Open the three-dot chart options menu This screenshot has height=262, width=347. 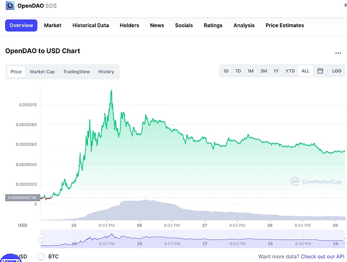(338, 53)
